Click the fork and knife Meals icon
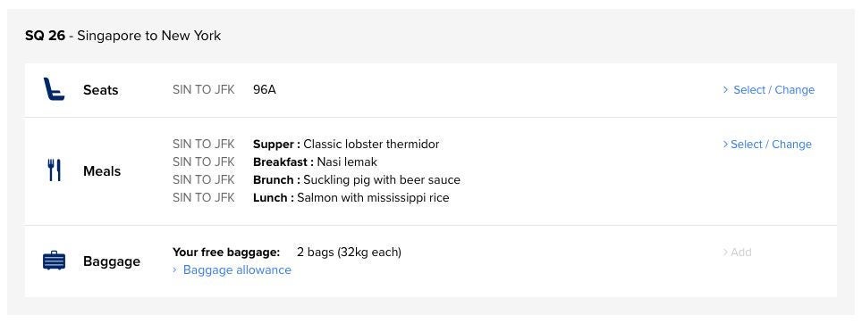Image resolution: width=862 pixels, height=323 pixels. pos(54,170)
